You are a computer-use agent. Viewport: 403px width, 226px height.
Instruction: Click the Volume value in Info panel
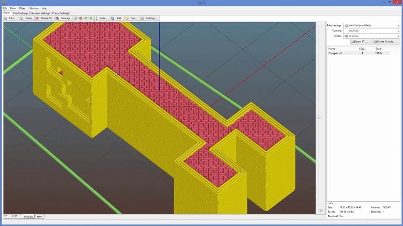[386, 207]
